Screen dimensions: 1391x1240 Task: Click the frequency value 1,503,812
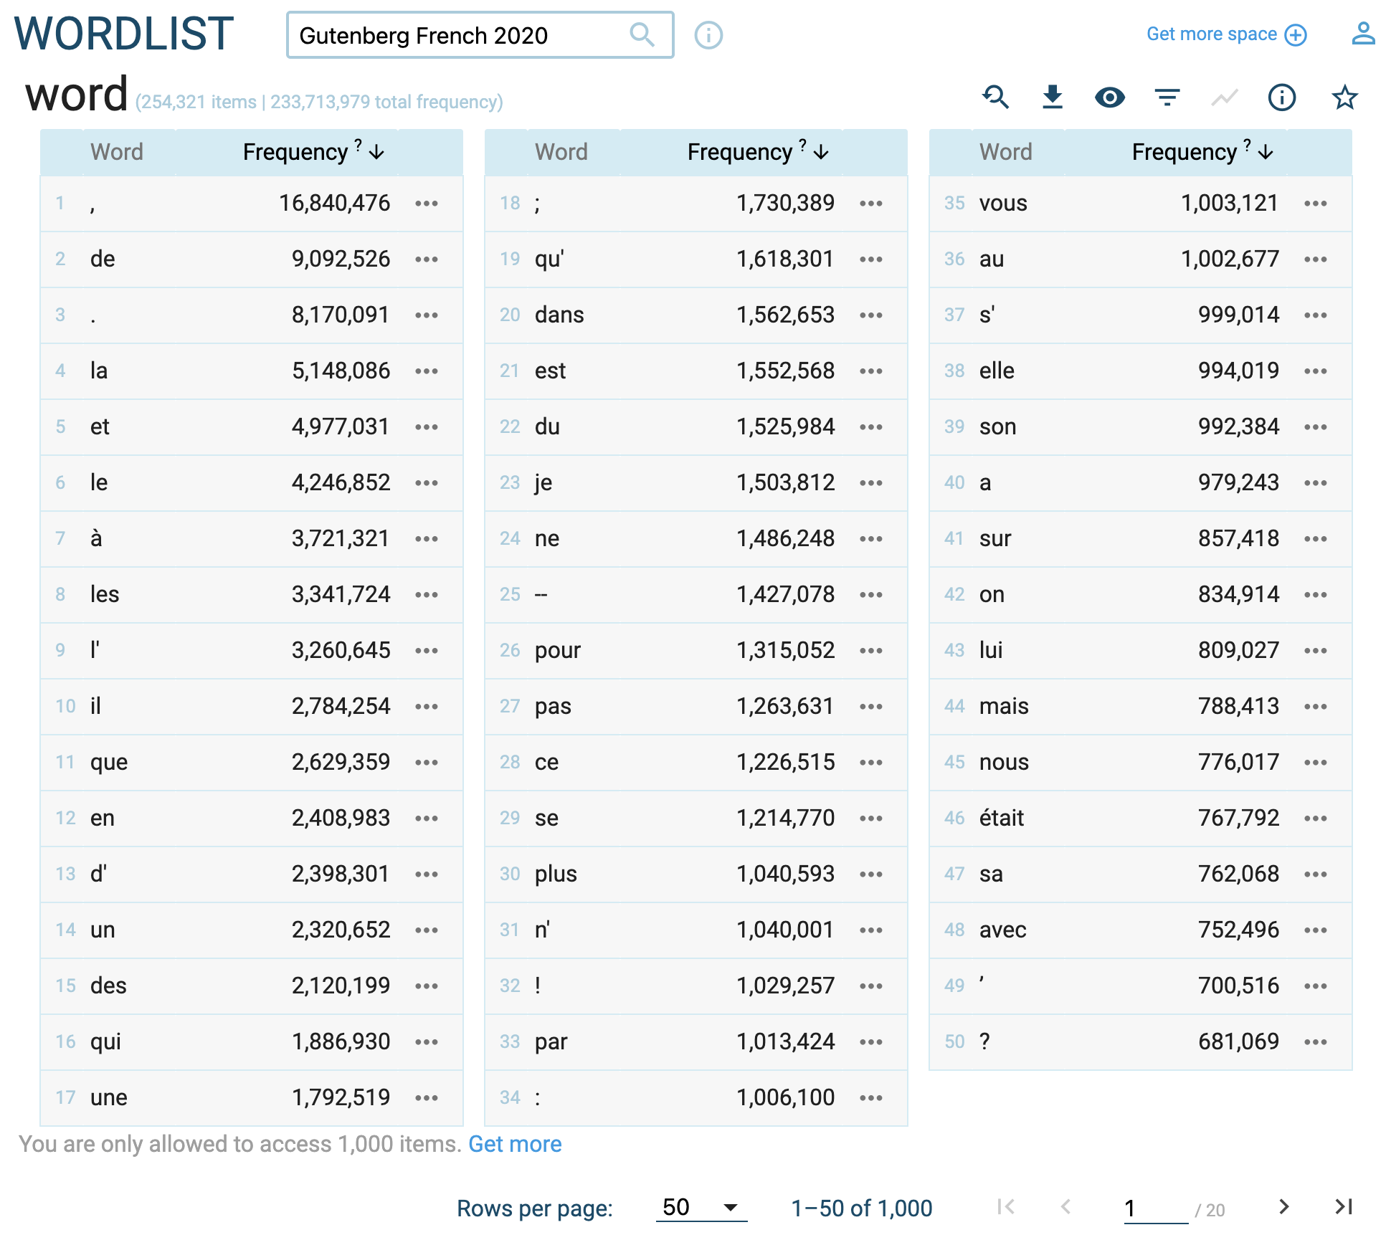pos(785,482)
